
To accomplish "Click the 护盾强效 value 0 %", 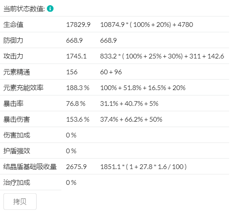I will tap(71, 151).
